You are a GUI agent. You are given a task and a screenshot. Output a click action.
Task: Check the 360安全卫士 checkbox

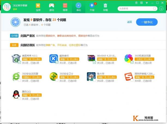[57, 80]
